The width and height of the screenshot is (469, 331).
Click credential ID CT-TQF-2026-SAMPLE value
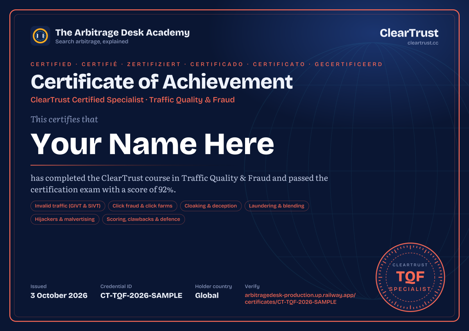tap(141, 295)
